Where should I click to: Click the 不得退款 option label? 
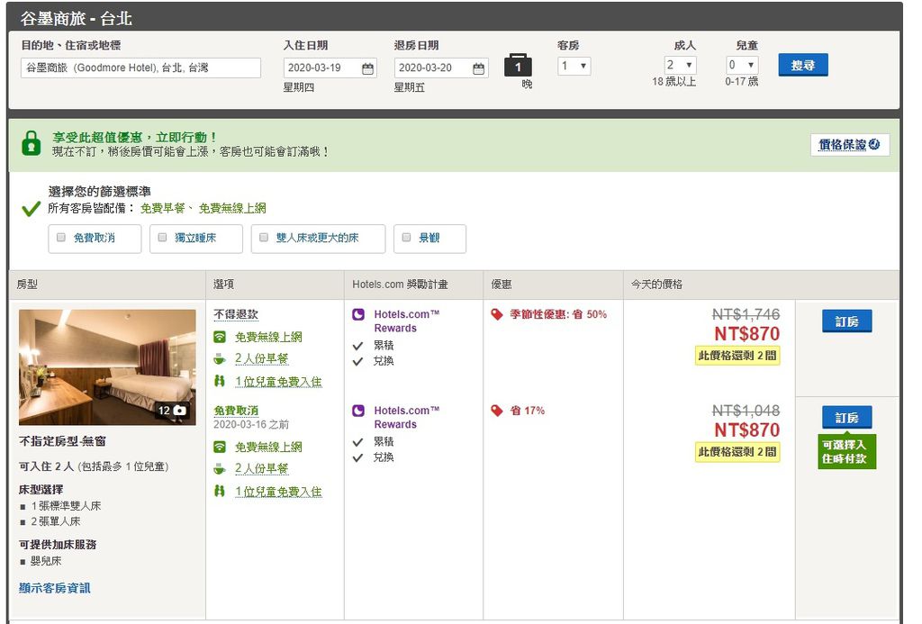[236, 314]
